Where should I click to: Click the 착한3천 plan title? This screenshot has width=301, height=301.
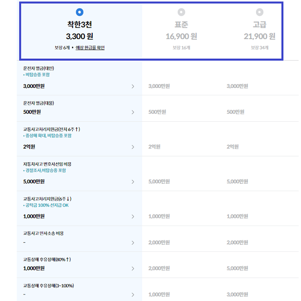(80, 24)
